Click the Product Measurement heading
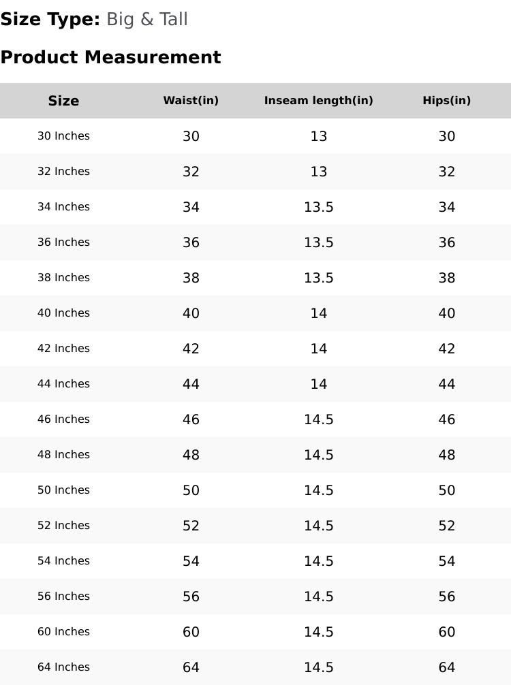Screen dimensions: 511x685 click(x=110, y=57)
